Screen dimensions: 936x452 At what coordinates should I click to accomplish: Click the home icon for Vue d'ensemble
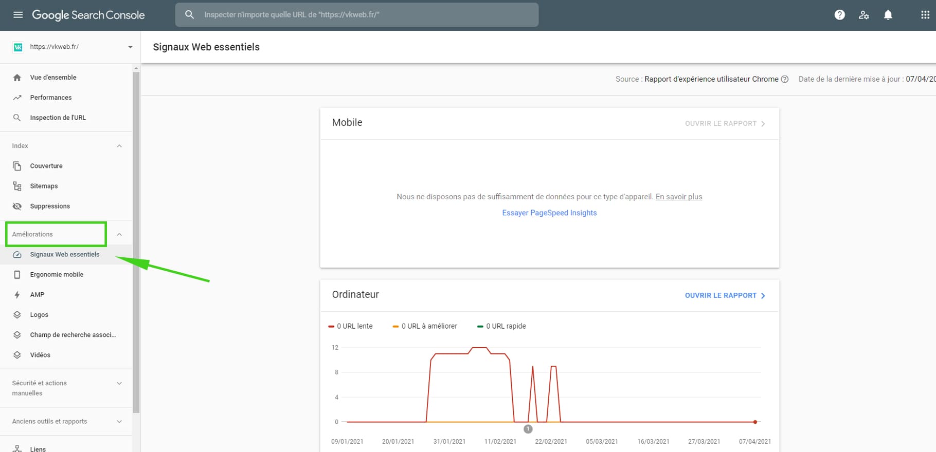tap(17, 78)
